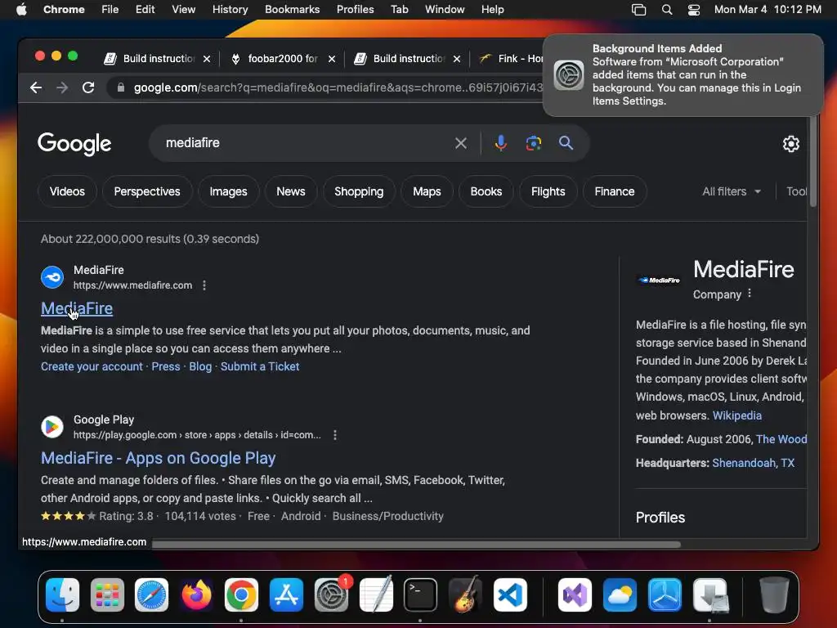Filter results by Finance

pyautogui.click(x=615, y=191)
